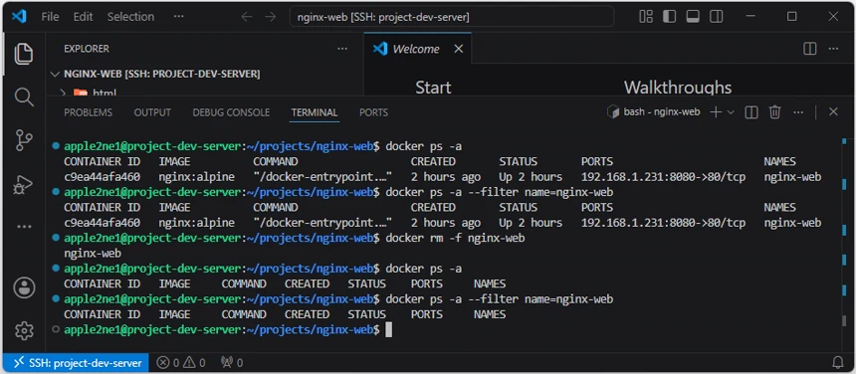This screenshot has height=374, width=856.
Task: Open notifications bell in status bar
Action: pos(838,362)
